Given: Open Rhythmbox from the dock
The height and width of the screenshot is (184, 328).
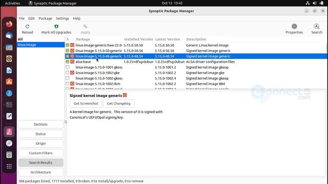Looking at the screenshot, I should point(9,59).
